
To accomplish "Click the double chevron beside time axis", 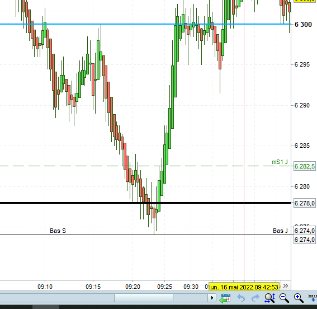I will 286,286.
